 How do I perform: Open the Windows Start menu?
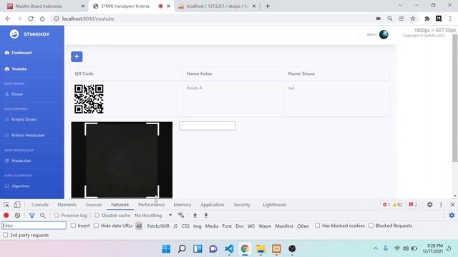166,248
